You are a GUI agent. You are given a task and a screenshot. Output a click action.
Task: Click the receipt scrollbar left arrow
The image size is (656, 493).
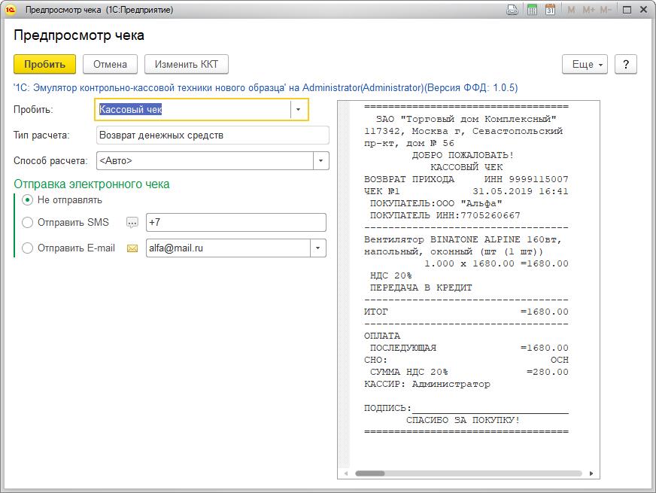(346, 473)
